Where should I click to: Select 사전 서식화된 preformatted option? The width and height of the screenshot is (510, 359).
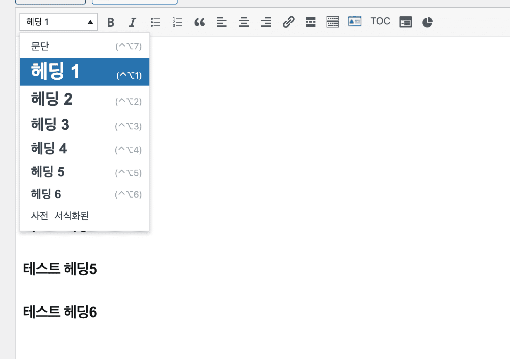tap(85, 216)
